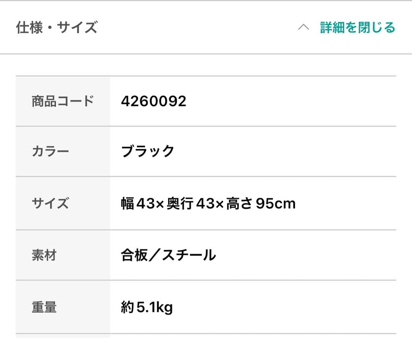
Task: Select the dimensions 幅43×奥行43×高さ95cm
Action: coord(208,203)
